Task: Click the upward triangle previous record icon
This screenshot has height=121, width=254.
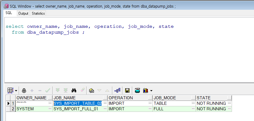Action: pyautogui.click(x=107, y=90)
